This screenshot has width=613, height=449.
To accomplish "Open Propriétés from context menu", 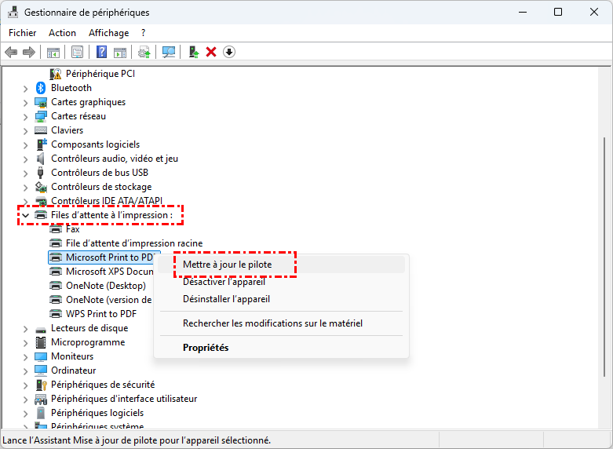I will [281, 347].
